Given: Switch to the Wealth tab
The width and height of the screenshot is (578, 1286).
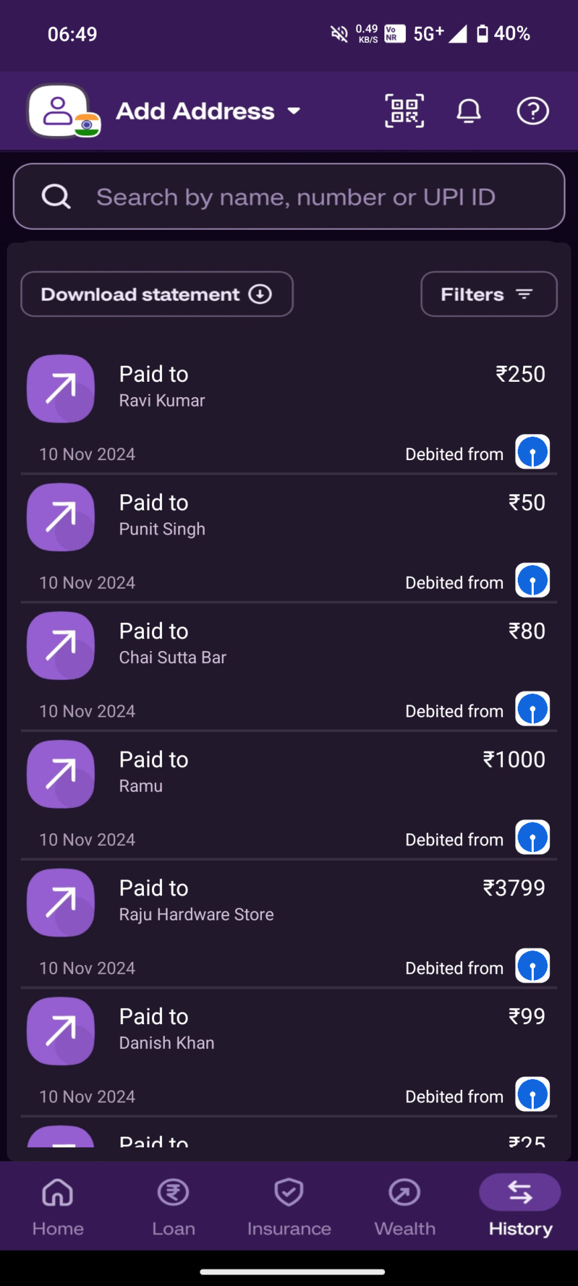Looking at the screenshot, I should [x=405, y=1207].
